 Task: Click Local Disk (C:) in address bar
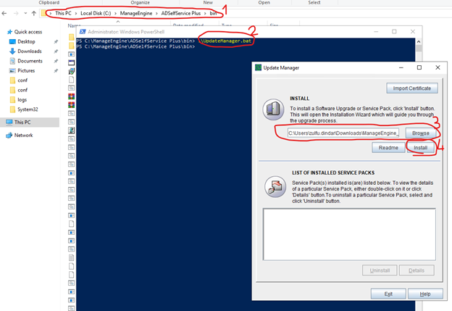click(96, 13)
